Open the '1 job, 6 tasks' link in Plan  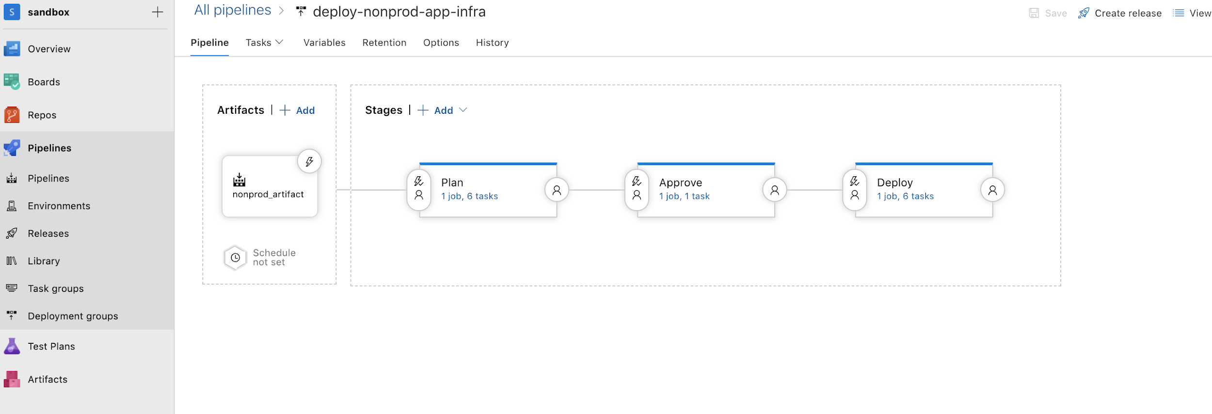[x=469, y=196]
